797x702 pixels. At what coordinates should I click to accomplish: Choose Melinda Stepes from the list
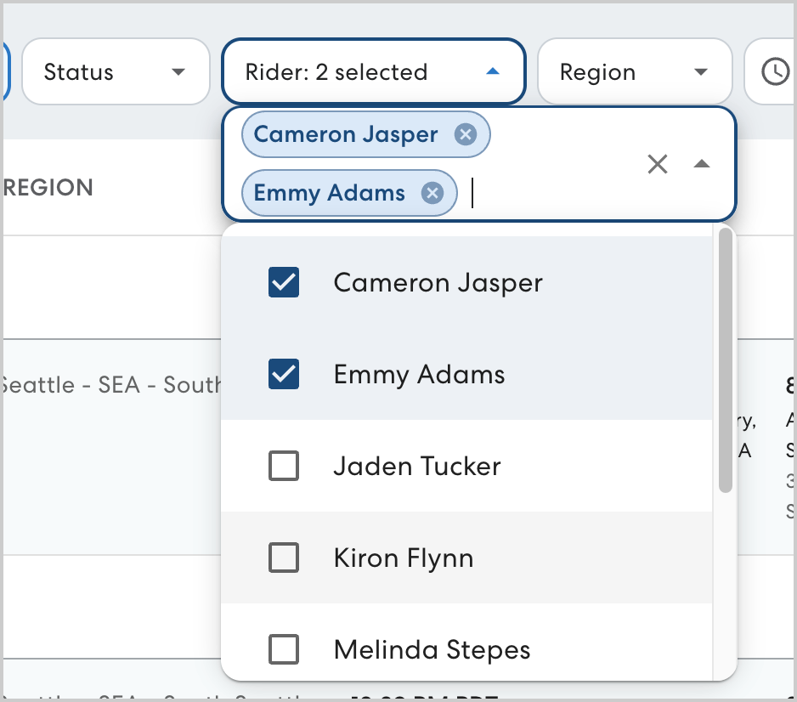(x=432, y=650)
